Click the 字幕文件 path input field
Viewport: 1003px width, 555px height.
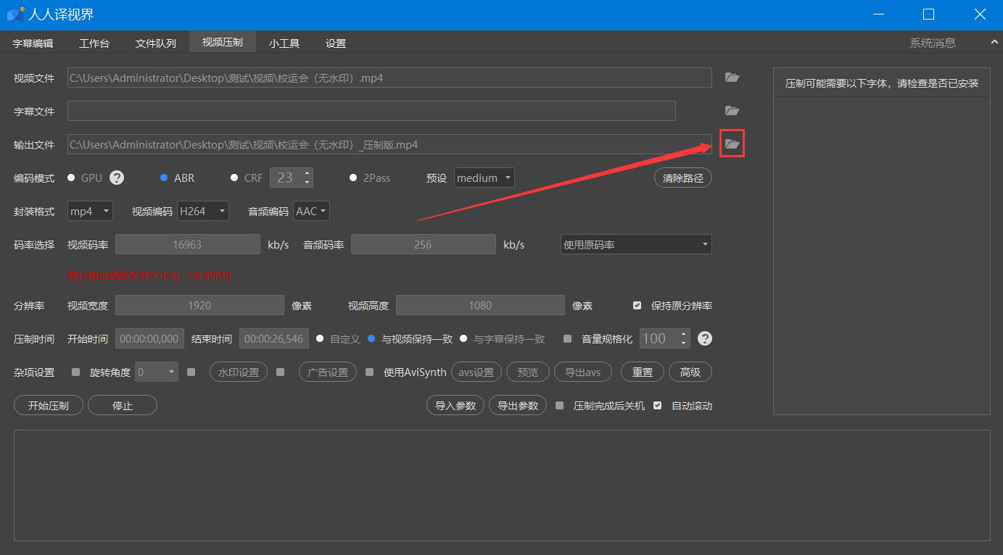click(x=371, y=111)
